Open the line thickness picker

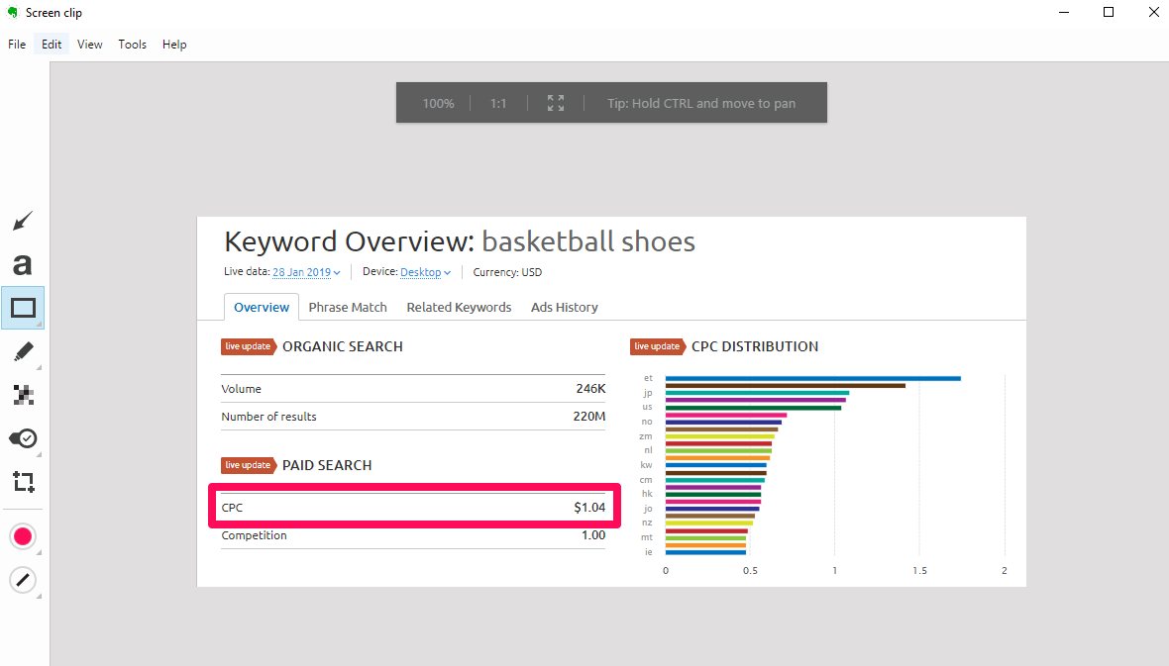(23, 580)
